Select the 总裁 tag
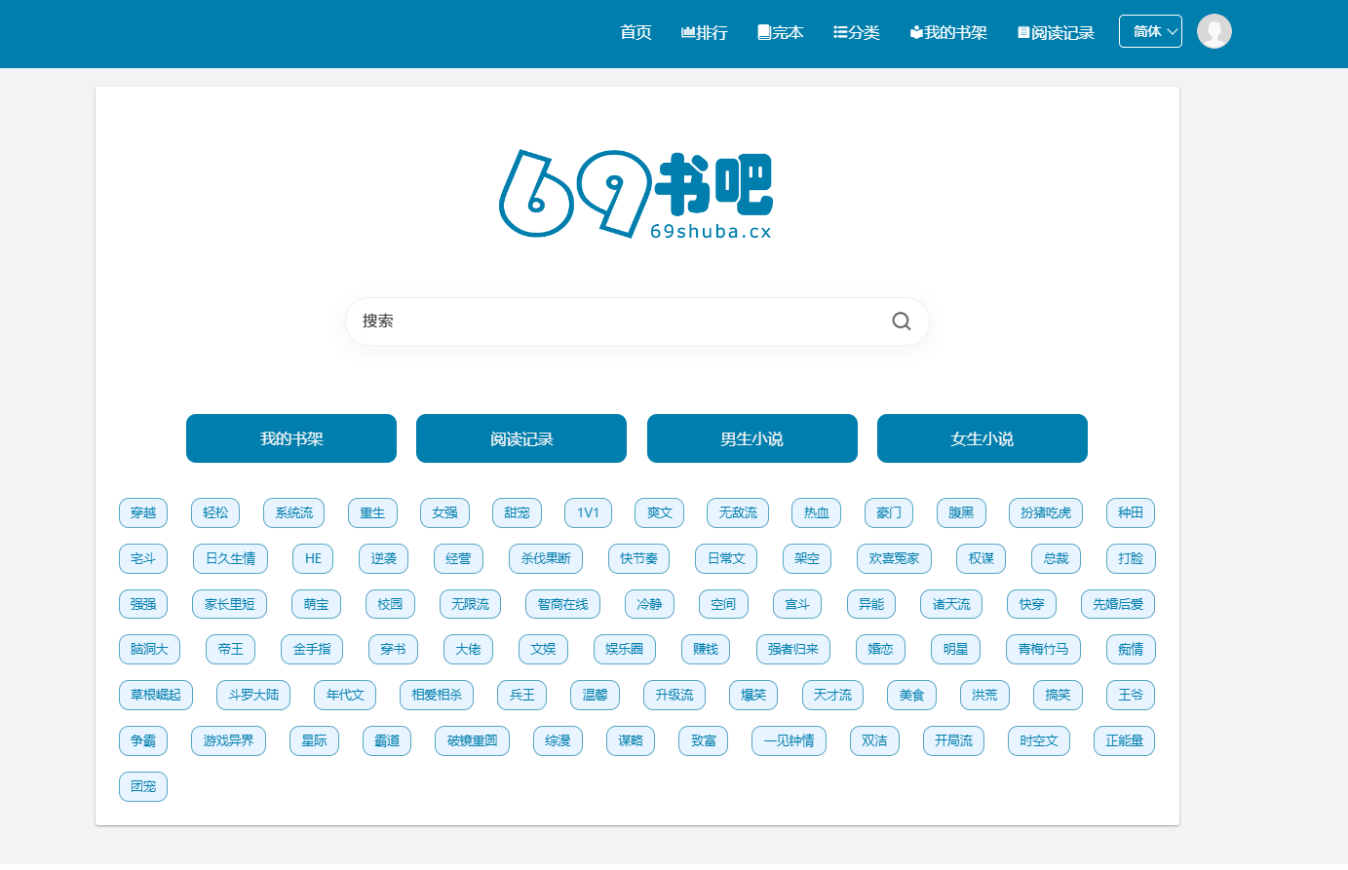The width and height of the screenshot is (1348, 870). pyautogui.click(x=1056, y=558)
